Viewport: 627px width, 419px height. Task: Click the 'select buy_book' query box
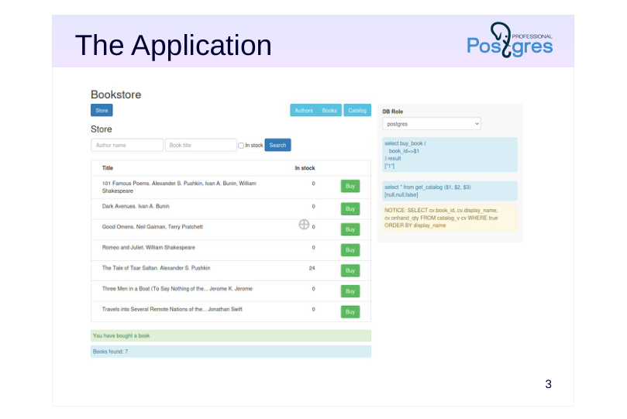[450, 155]
